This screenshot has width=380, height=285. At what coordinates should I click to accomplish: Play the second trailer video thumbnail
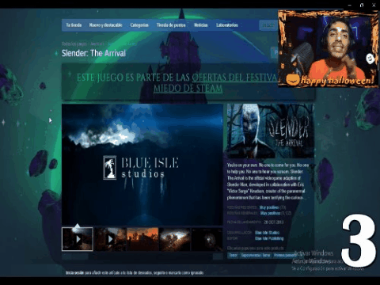110,239
